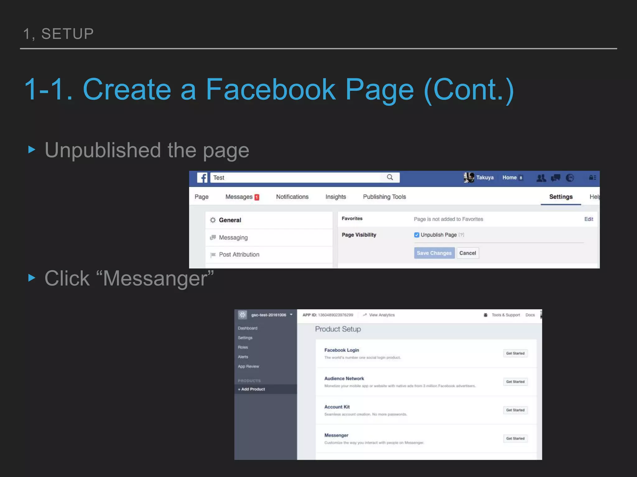Screen dimensions: 637x477
Task: Click the search magnifier icon
Action: [x=390, y=177]
